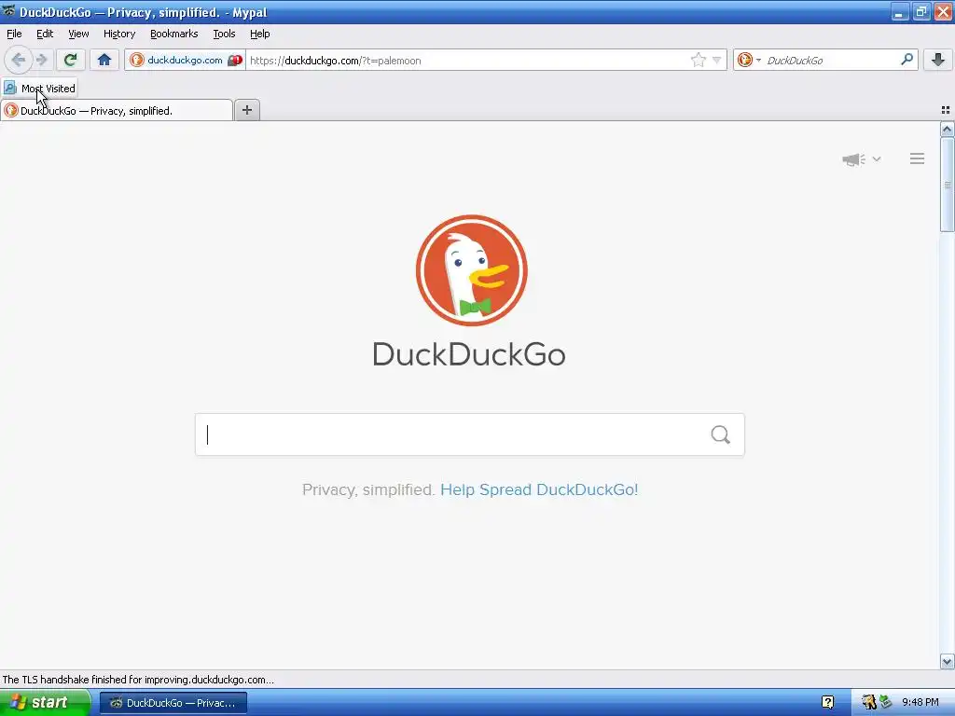Viewport: 955px width, 716px height.
Task: Open a new tab with the plus button
Action: click(x=246, y=110)
